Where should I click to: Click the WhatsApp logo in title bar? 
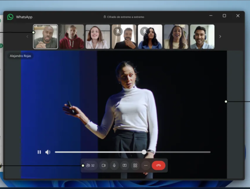point(10,17)
